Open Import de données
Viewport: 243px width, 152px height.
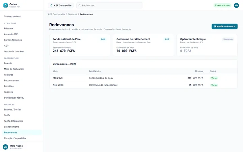pos(14,51)
